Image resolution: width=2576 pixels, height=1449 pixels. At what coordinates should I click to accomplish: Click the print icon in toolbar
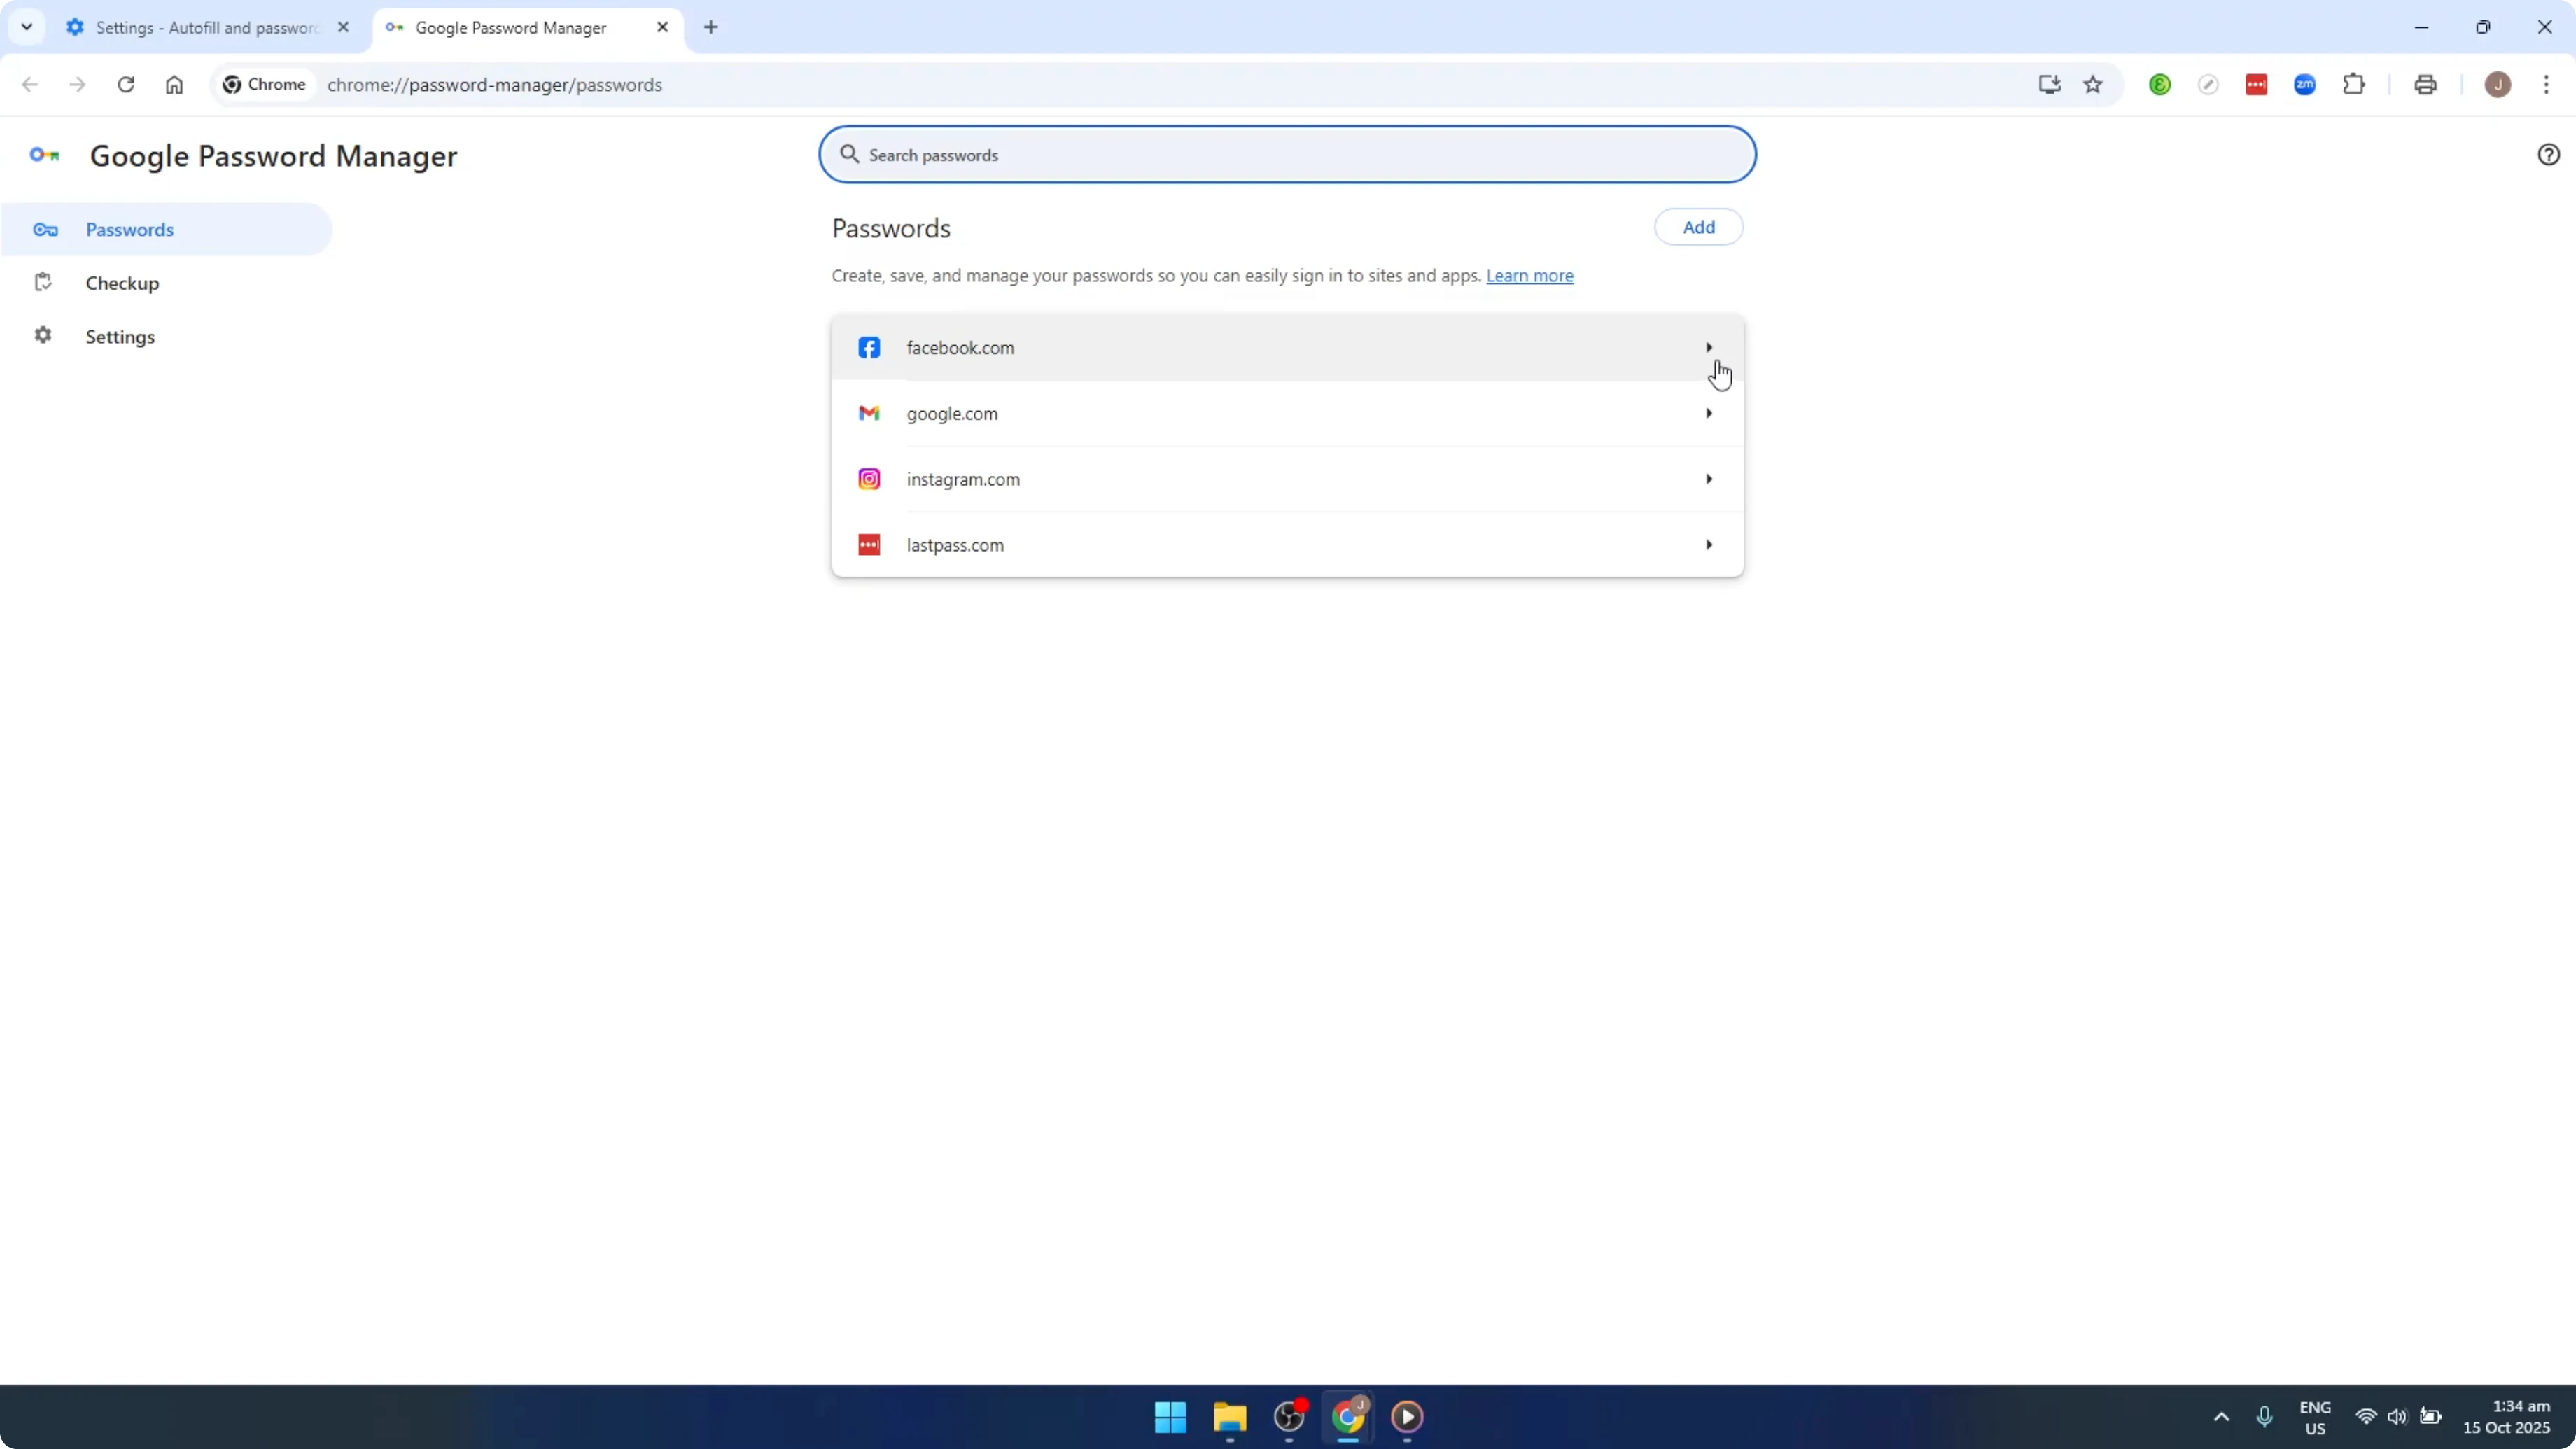point(2425,85)
